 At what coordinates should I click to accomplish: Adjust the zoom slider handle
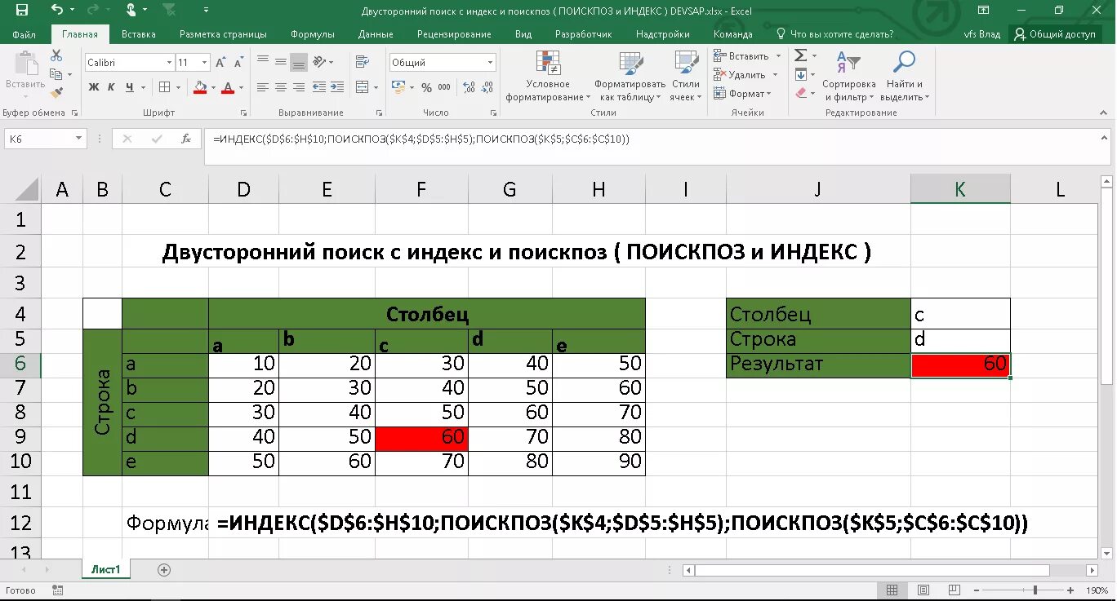pos(1035,590)
